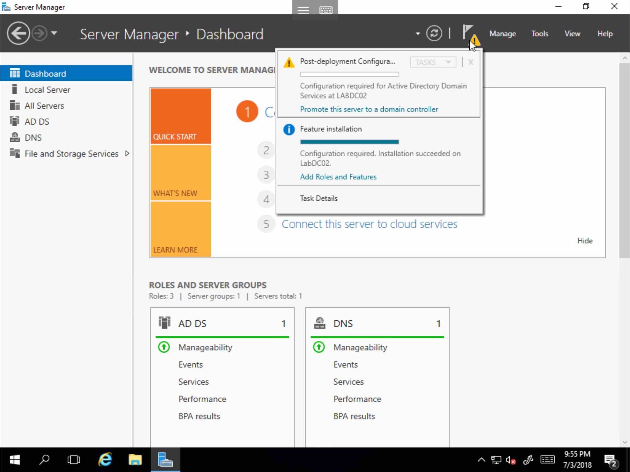This screenshot has height=472, width=630.
Task: Go back using the back arrow button
Action: [18, 33]
